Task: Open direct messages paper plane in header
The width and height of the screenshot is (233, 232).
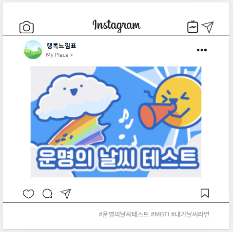Action: 208,27
